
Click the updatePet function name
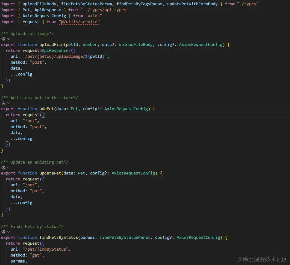click(50, 173)
